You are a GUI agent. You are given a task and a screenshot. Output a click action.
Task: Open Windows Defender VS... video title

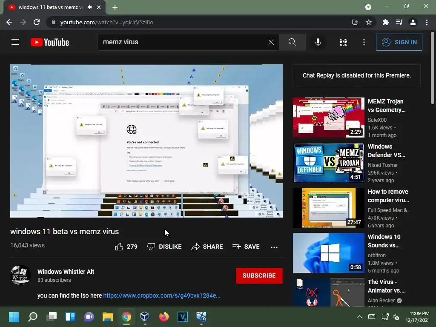tap(387, 151)
